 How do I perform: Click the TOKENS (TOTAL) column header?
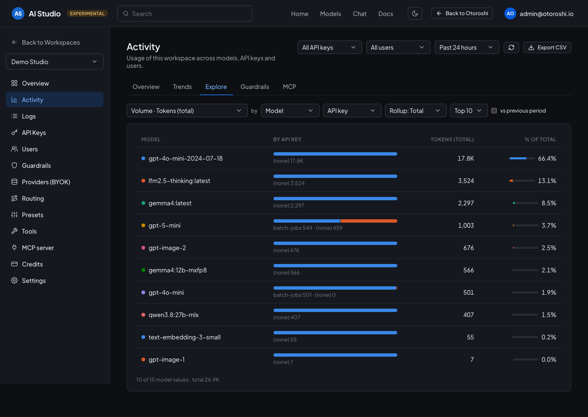click(452, 139)
